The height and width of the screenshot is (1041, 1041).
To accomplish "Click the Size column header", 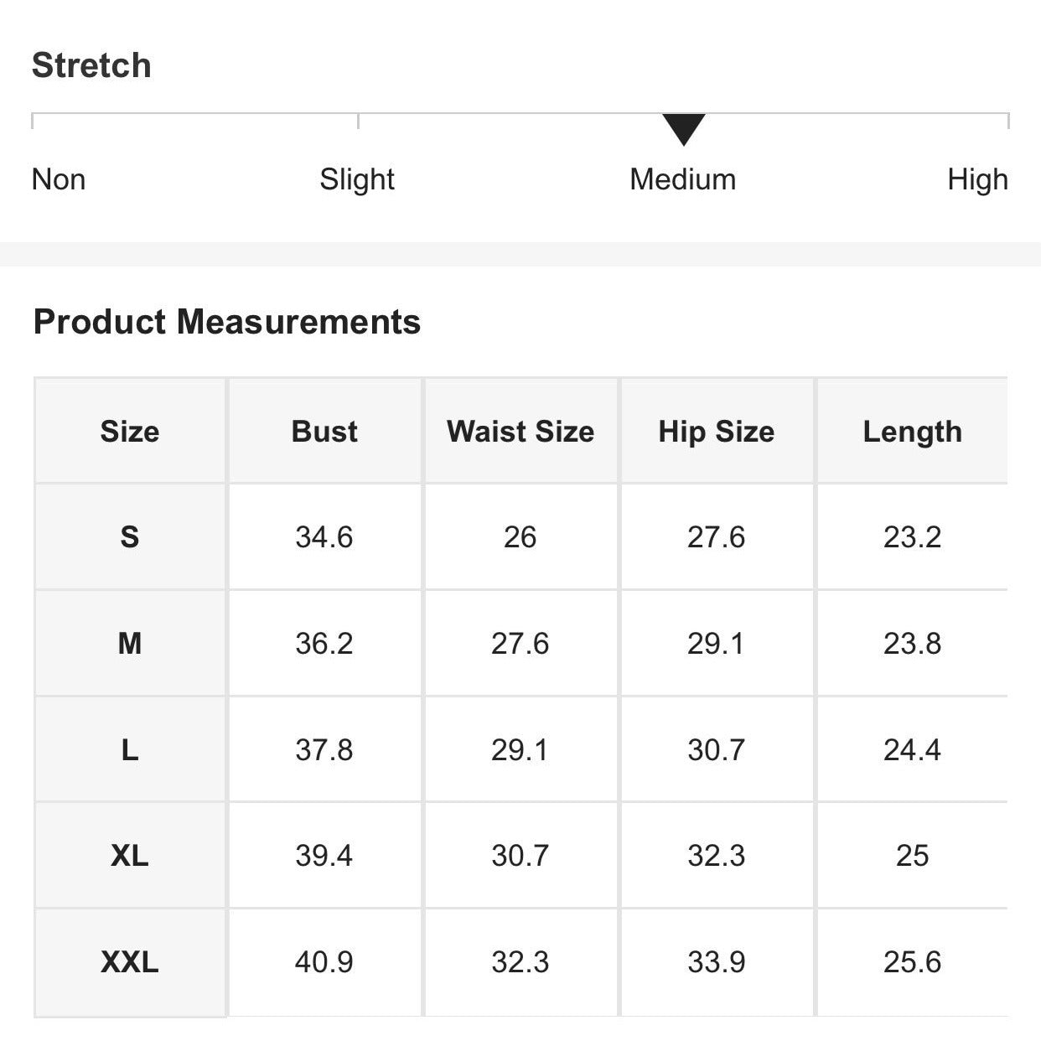I will pyautogui.click(x=130, y=432).
